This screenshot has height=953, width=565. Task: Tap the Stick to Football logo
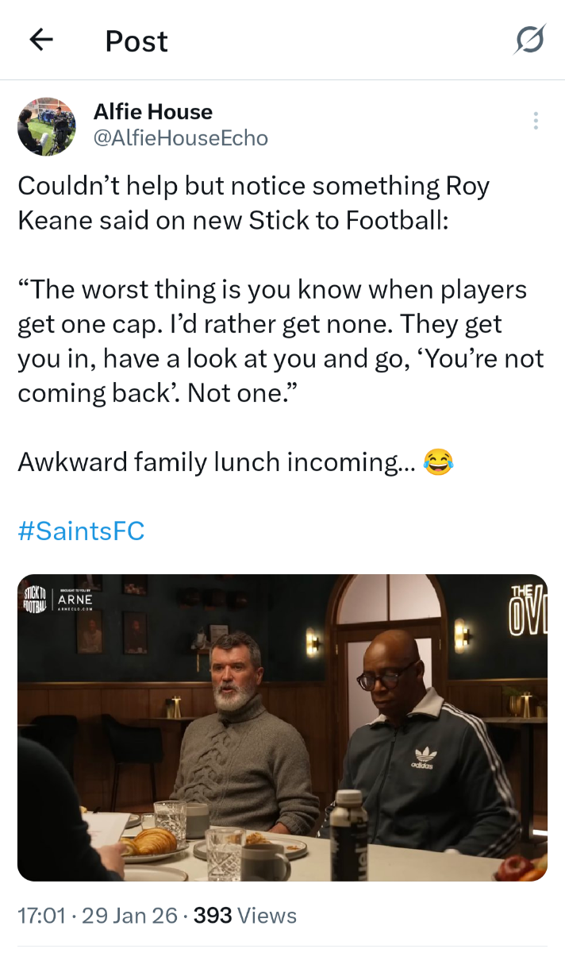(x=34, y=598)
